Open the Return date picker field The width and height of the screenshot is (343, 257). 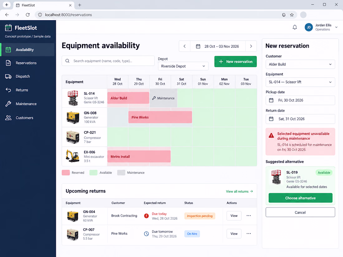click(300, 119)
